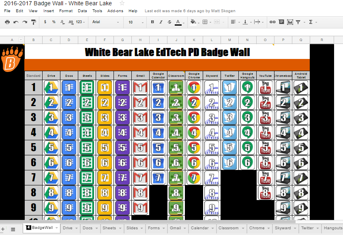Open the Insert menu
This screenshot has width=343, height=235.
[x=49, y=11]
